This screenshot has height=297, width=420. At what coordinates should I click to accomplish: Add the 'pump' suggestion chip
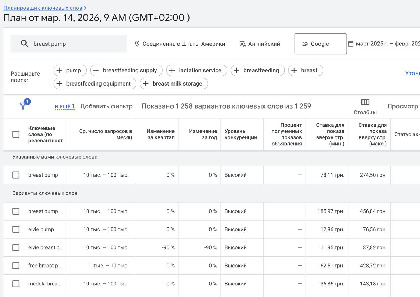pyautogui.click(x=70, y=70)
